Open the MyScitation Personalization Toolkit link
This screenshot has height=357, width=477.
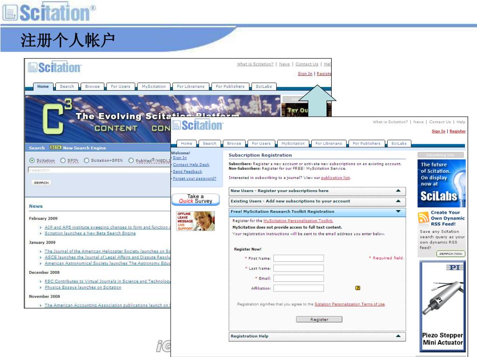pos(298,221)
